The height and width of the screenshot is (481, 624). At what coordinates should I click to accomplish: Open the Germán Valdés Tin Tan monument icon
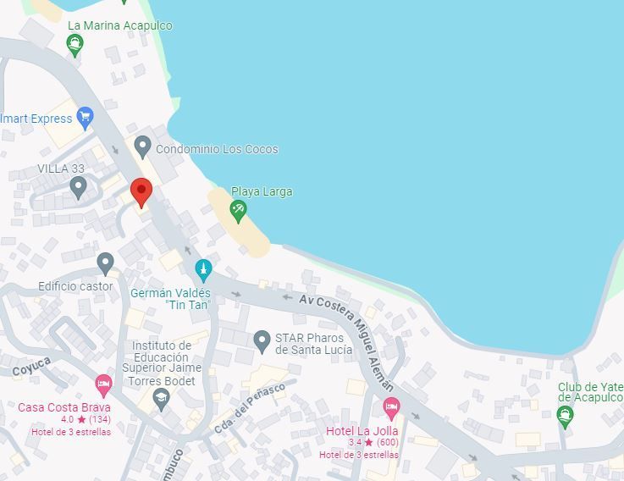[203, 271]
